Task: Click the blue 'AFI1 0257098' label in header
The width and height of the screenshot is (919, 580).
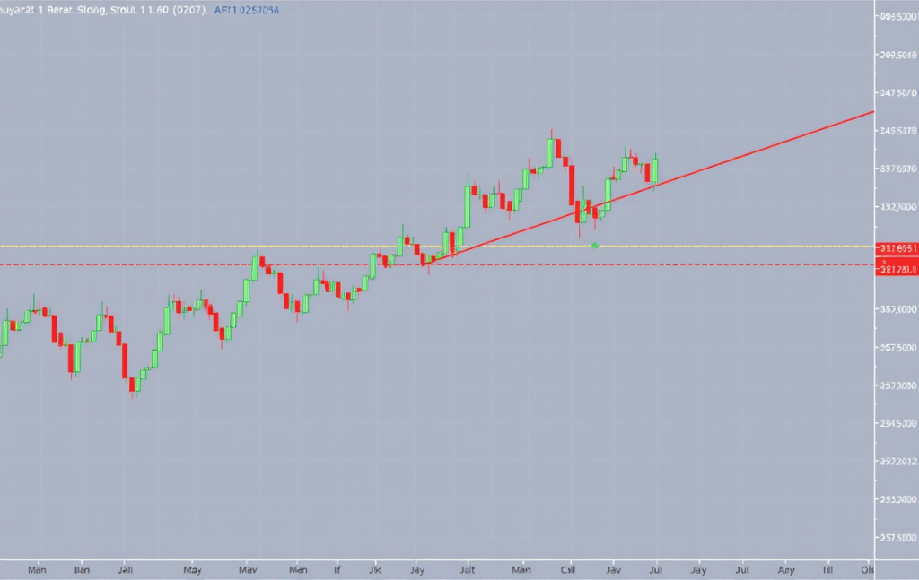Action: (246, 10)
